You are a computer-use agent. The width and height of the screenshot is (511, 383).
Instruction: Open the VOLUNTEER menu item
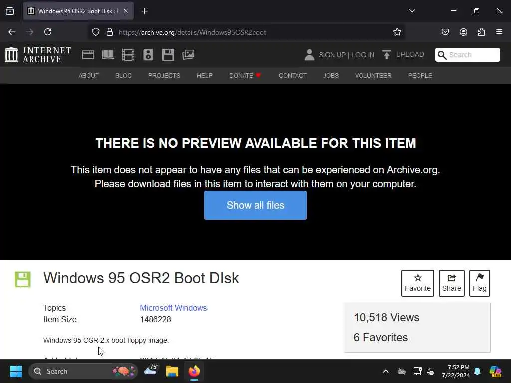coord(373,76)
